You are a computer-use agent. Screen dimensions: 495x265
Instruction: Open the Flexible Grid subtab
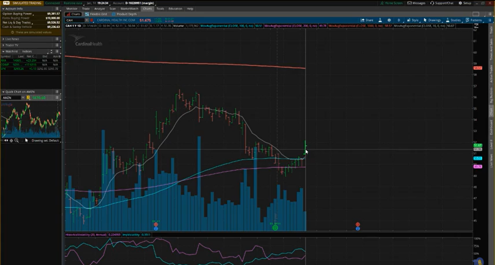(x=96, y=14)
